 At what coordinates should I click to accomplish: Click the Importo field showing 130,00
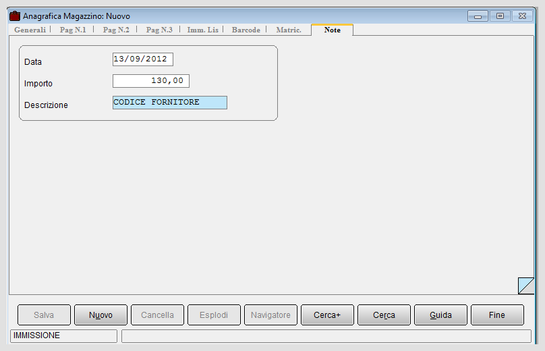151,81
